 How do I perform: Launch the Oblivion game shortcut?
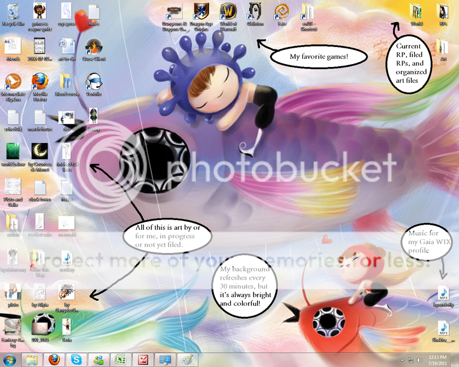coord(255,11)
